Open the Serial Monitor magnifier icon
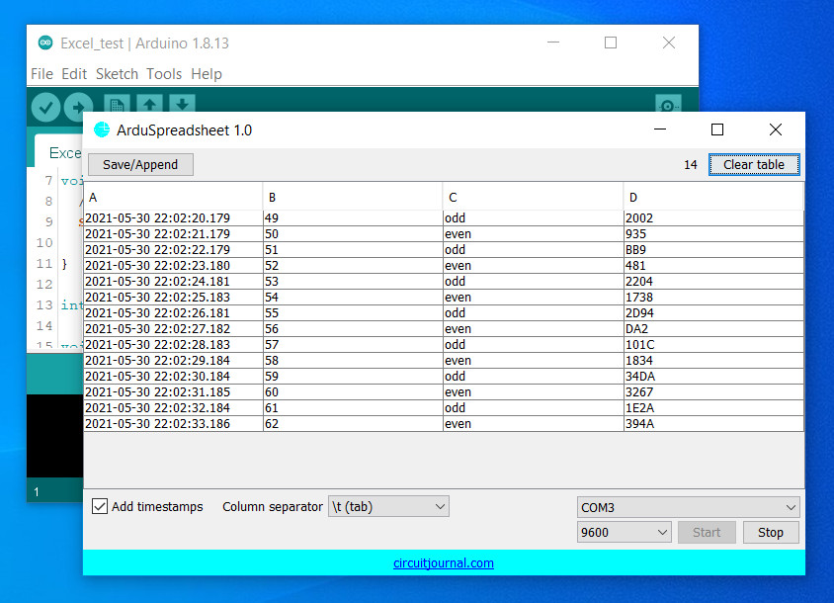Screen dimensions: 834x603 (x=668, y=106)
